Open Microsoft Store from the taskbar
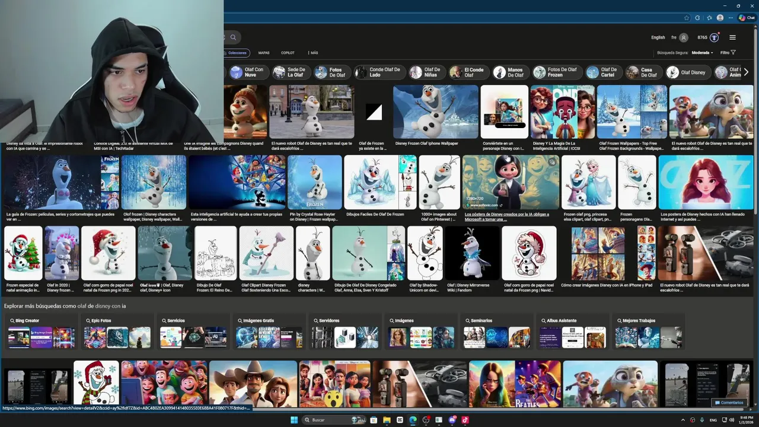 pyautogui.click(x=374, y=420)
